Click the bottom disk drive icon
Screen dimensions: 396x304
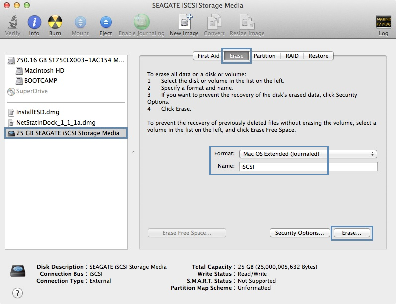18,271
